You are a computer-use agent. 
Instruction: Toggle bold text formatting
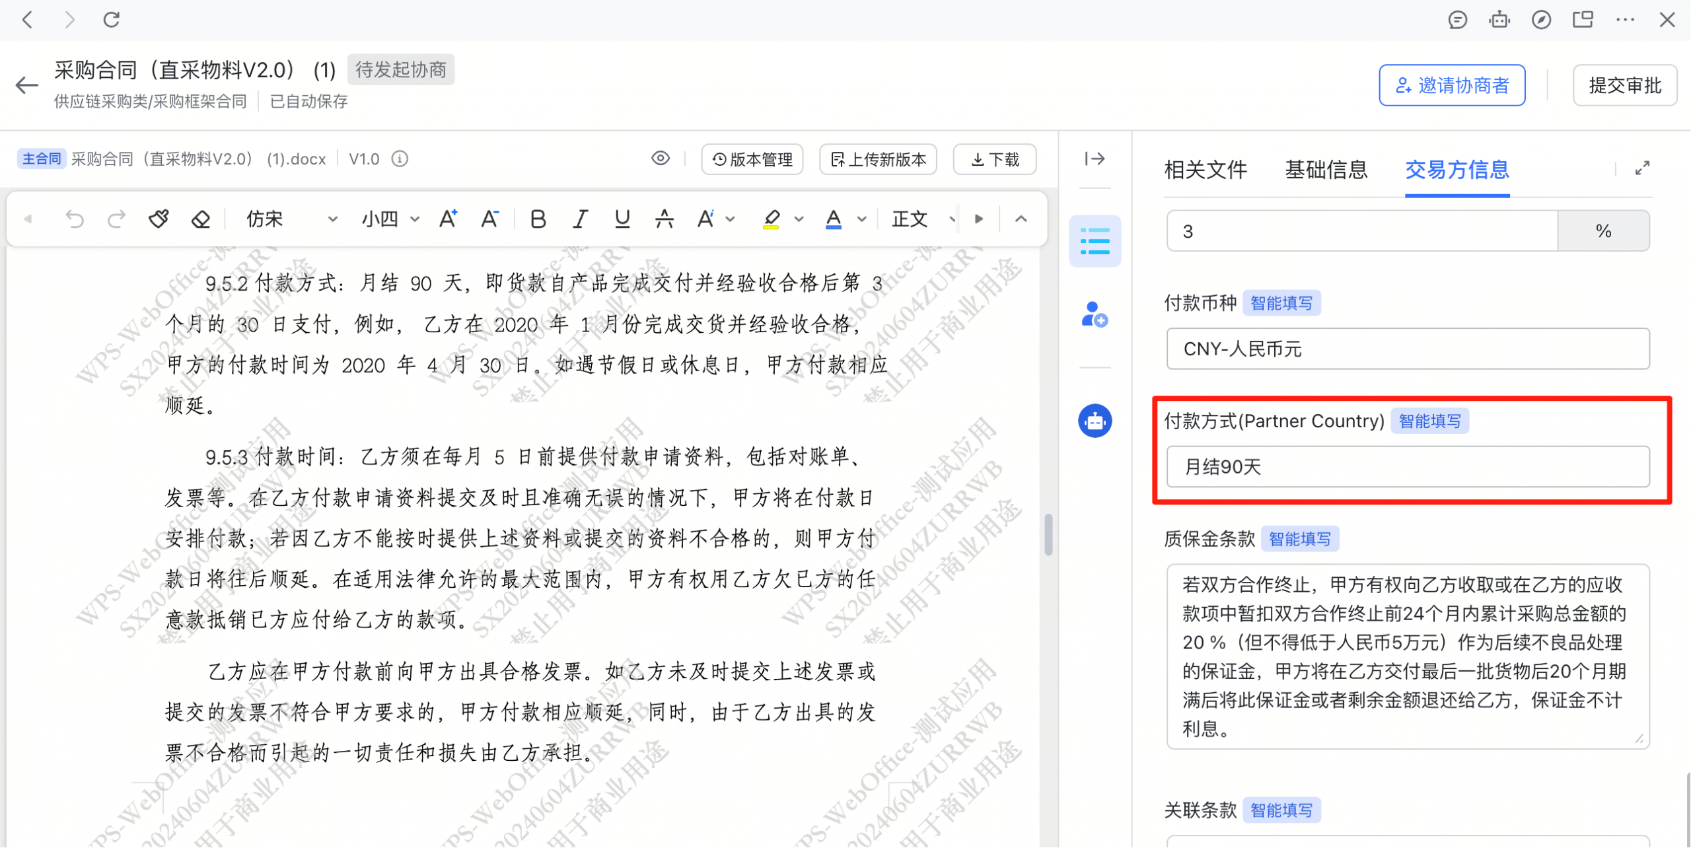click(x=538, y=219)
